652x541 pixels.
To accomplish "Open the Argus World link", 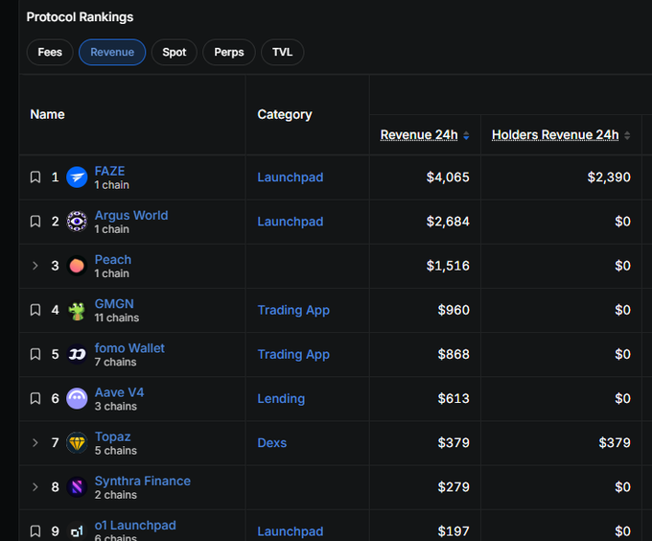I will click(131, 216).
